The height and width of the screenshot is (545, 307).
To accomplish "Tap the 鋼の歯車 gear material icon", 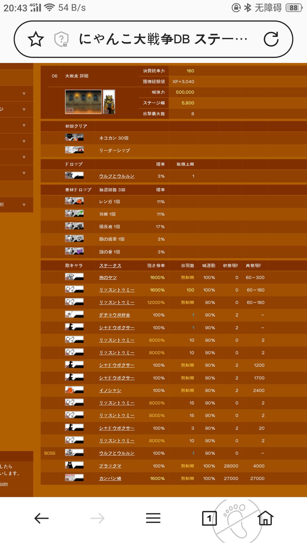I will coord(74,239).
